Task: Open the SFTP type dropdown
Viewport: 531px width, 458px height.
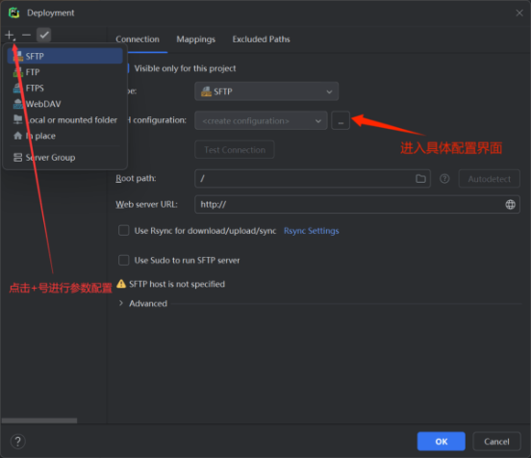Action: point(266,91)
